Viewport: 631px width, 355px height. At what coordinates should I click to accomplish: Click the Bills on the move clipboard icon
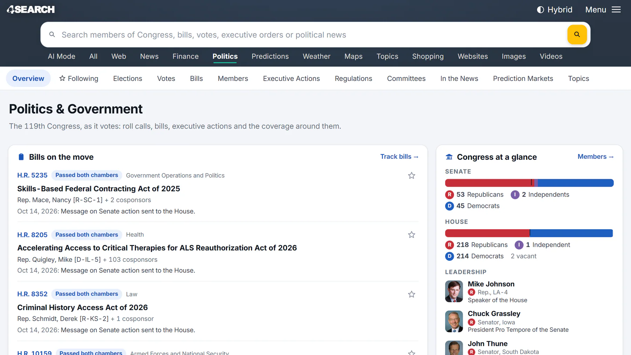coord(21,157)
